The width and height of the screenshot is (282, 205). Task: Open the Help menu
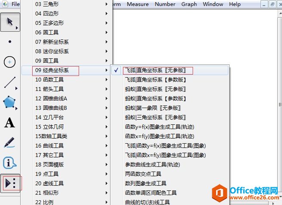click(235, 4)
